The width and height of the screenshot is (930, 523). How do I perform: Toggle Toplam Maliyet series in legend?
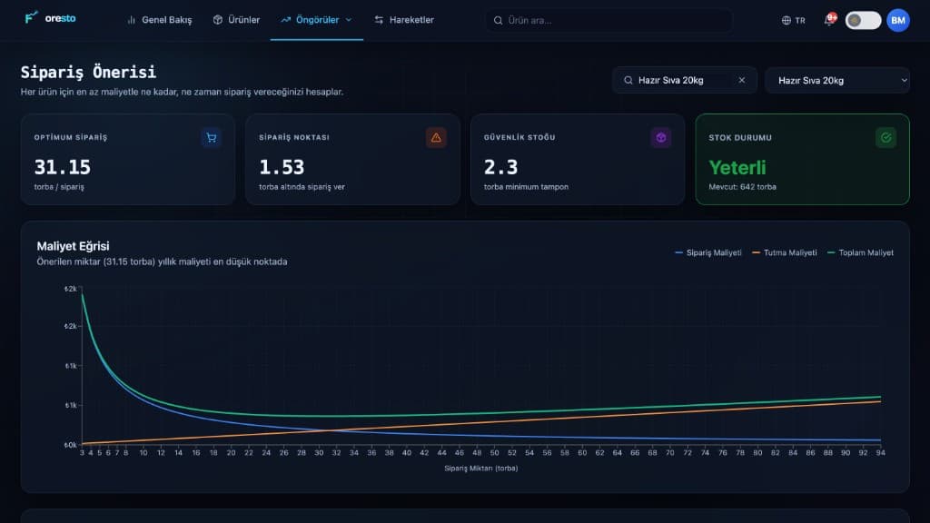point(860,252)
